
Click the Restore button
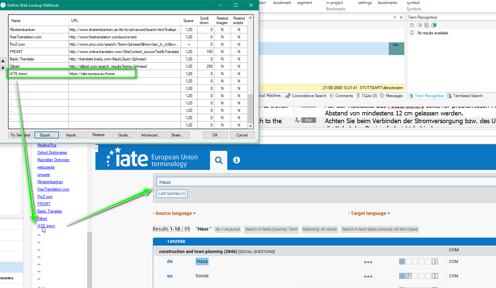(x=98, y=135)
